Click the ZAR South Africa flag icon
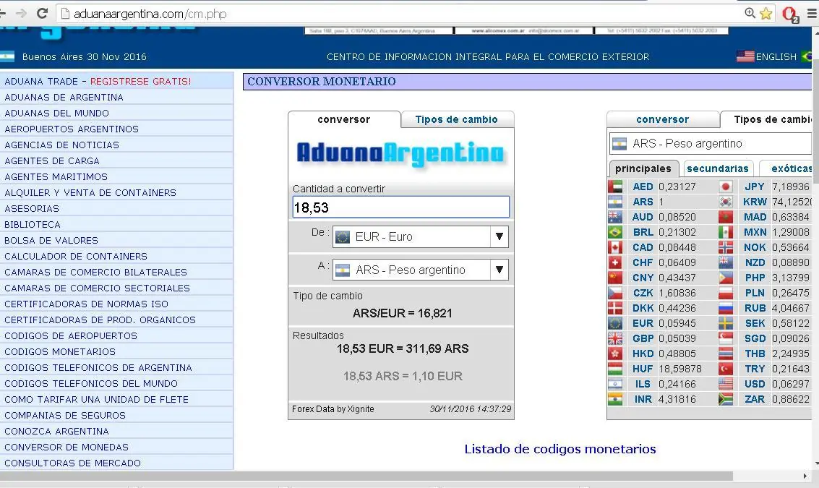819x488 pixels. [726, 399]
